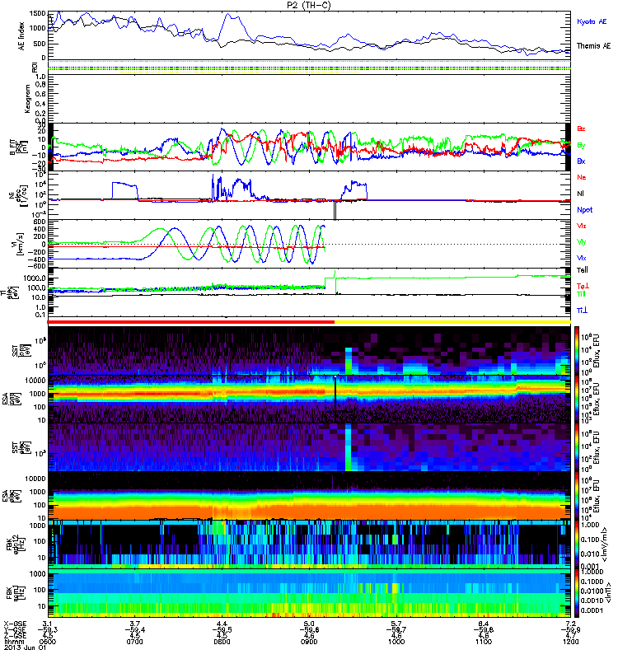
Task: Click the X-GSE value 7.2
Action: pos(570,624)
